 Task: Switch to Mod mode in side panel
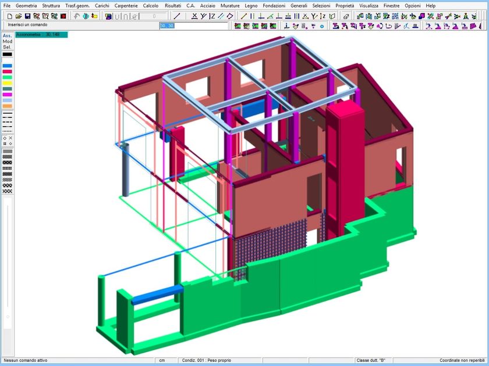[7, 41]
